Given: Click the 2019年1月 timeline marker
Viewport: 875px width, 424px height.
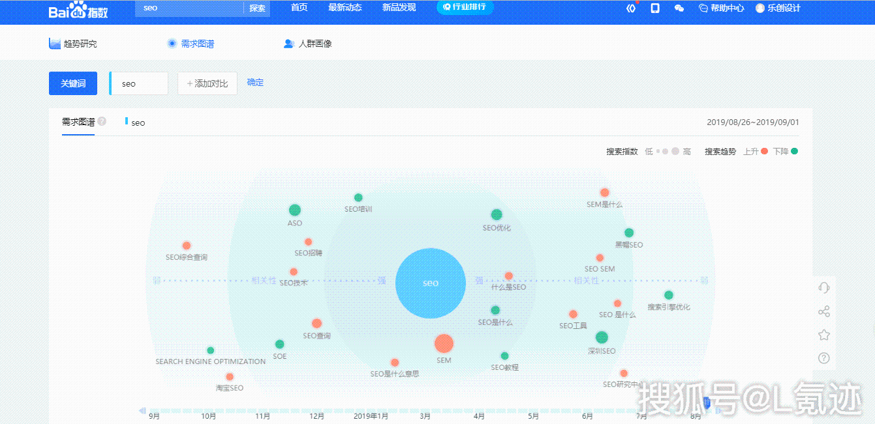Looking at the screenshot, I should pyautogui.click(x=371, y=416).
